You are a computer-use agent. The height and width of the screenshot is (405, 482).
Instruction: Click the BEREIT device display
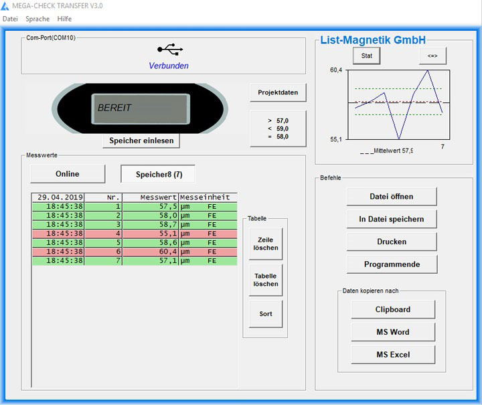[141, 109]
